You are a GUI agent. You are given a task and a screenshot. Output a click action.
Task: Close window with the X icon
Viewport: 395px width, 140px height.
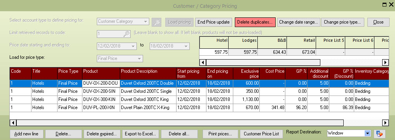391,4
